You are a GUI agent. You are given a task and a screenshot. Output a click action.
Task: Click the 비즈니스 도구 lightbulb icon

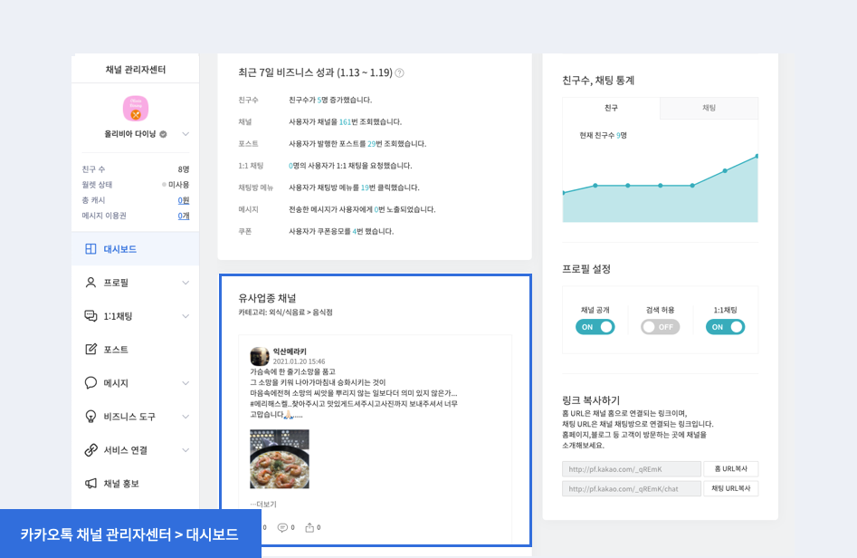pyautogui.click(x=90, y=417)
